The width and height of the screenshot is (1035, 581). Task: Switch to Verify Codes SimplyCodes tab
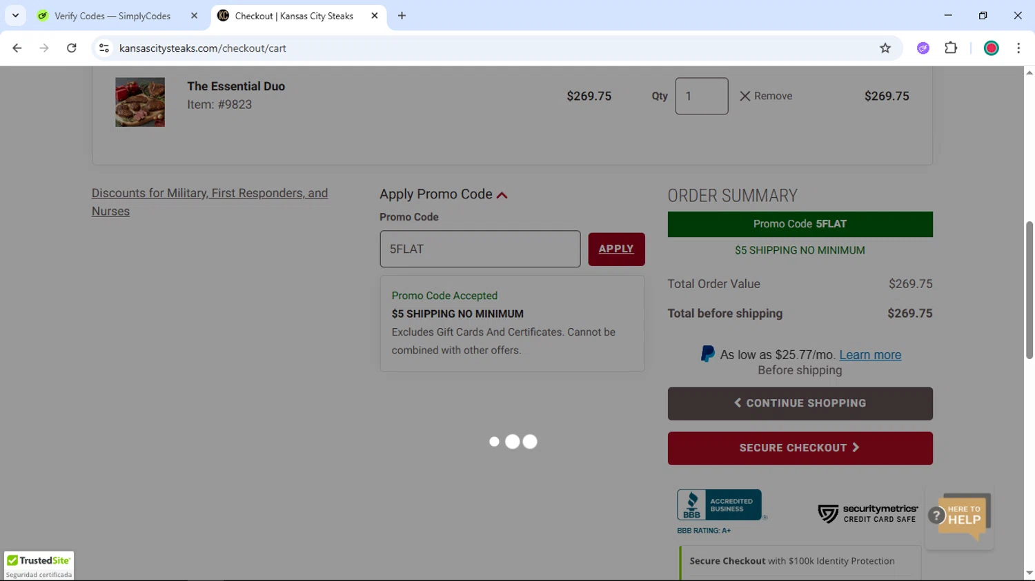click(x=112, y=16)
